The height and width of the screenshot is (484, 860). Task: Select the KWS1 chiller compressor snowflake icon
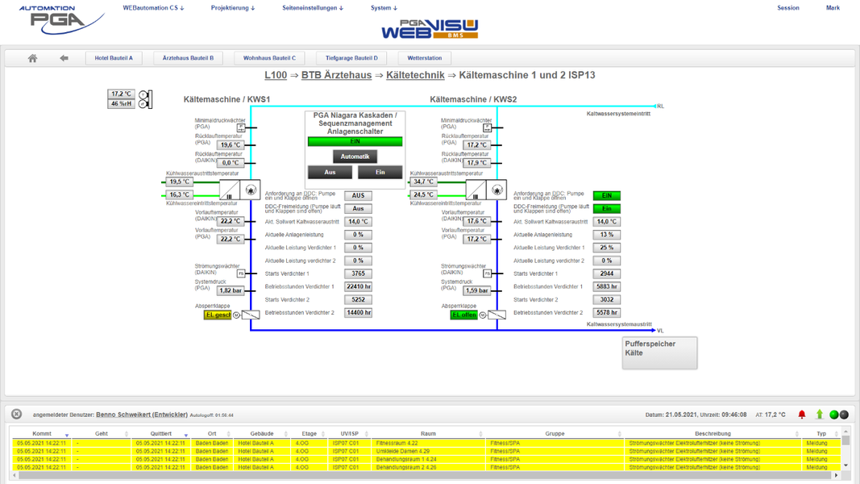[x=251, y=190]
